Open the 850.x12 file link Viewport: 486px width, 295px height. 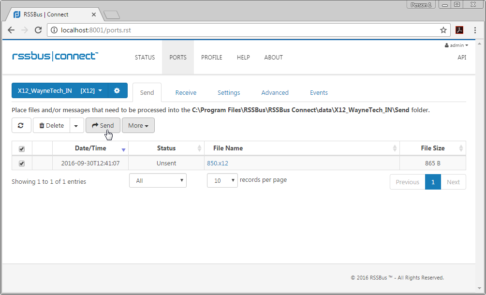218,163
